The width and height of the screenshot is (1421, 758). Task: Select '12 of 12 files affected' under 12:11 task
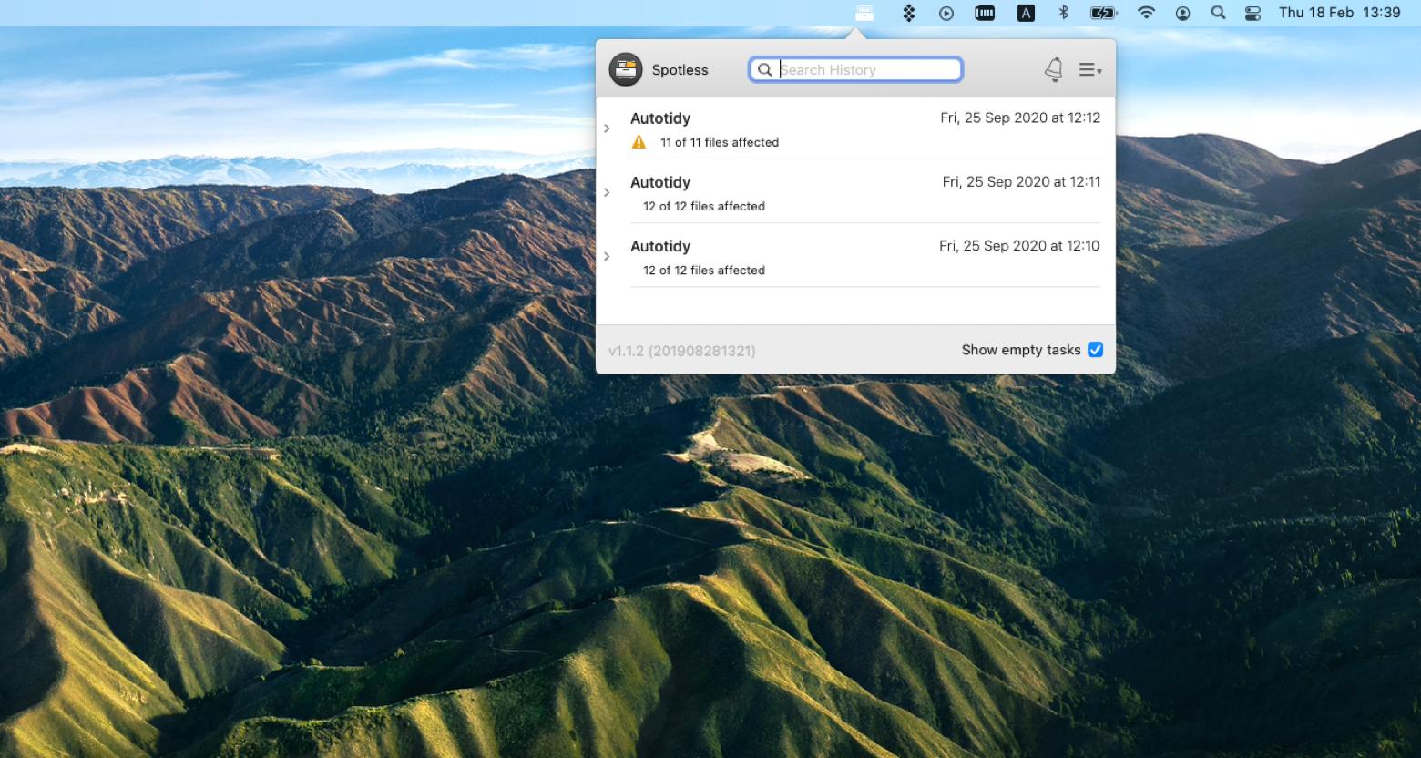point(704,206)
